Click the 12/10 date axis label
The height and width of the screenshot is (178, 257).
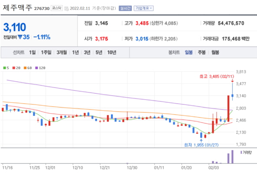(78, 168)
